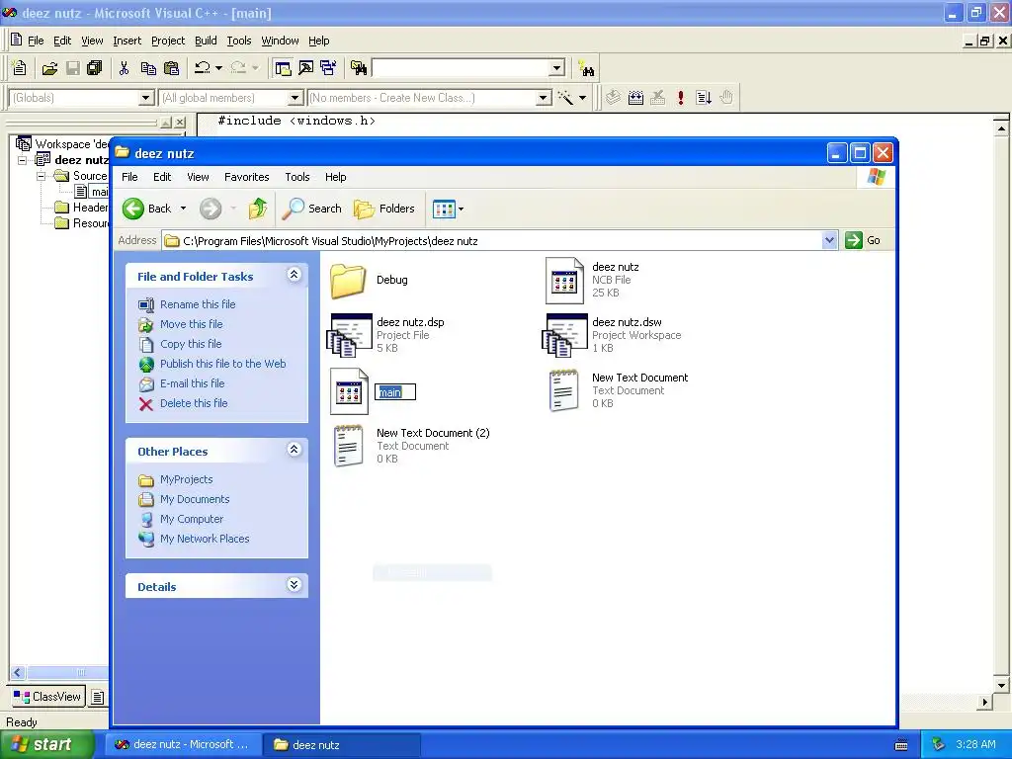
Task: Click Copy this file link
Action: pos(191,344)
